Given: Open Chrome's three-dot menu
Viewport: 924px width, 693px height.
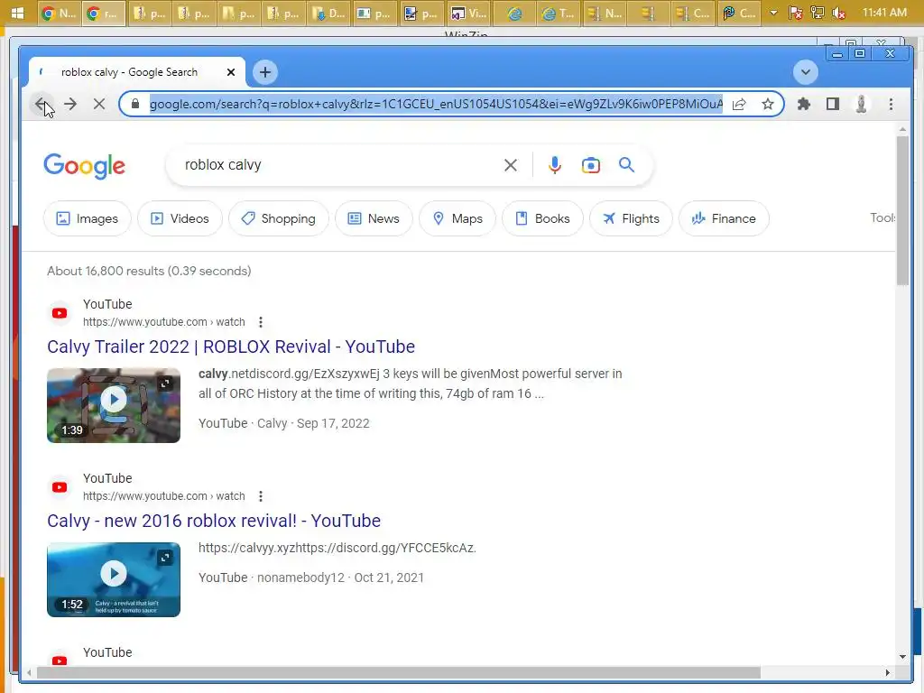Looking at the screenshot, I should point(891,105).
